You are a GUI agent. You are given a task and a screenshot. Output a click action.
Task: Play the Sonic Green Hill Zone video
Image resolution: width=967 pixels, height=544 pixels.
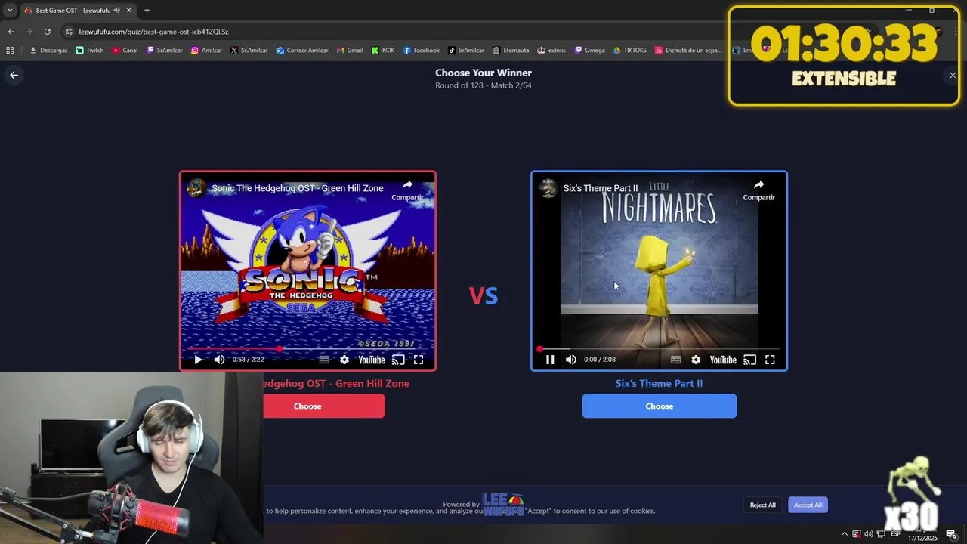(x=198, y=360)
